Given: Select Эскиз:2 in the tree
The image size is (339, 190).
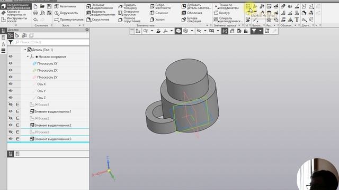Looking at the screenshot, I should [x=42, y=118].
